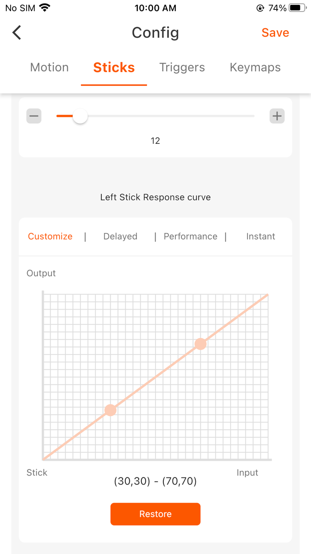Tap the minus decrease button
This screenshot has height=554, width=311.
(34, 116)
